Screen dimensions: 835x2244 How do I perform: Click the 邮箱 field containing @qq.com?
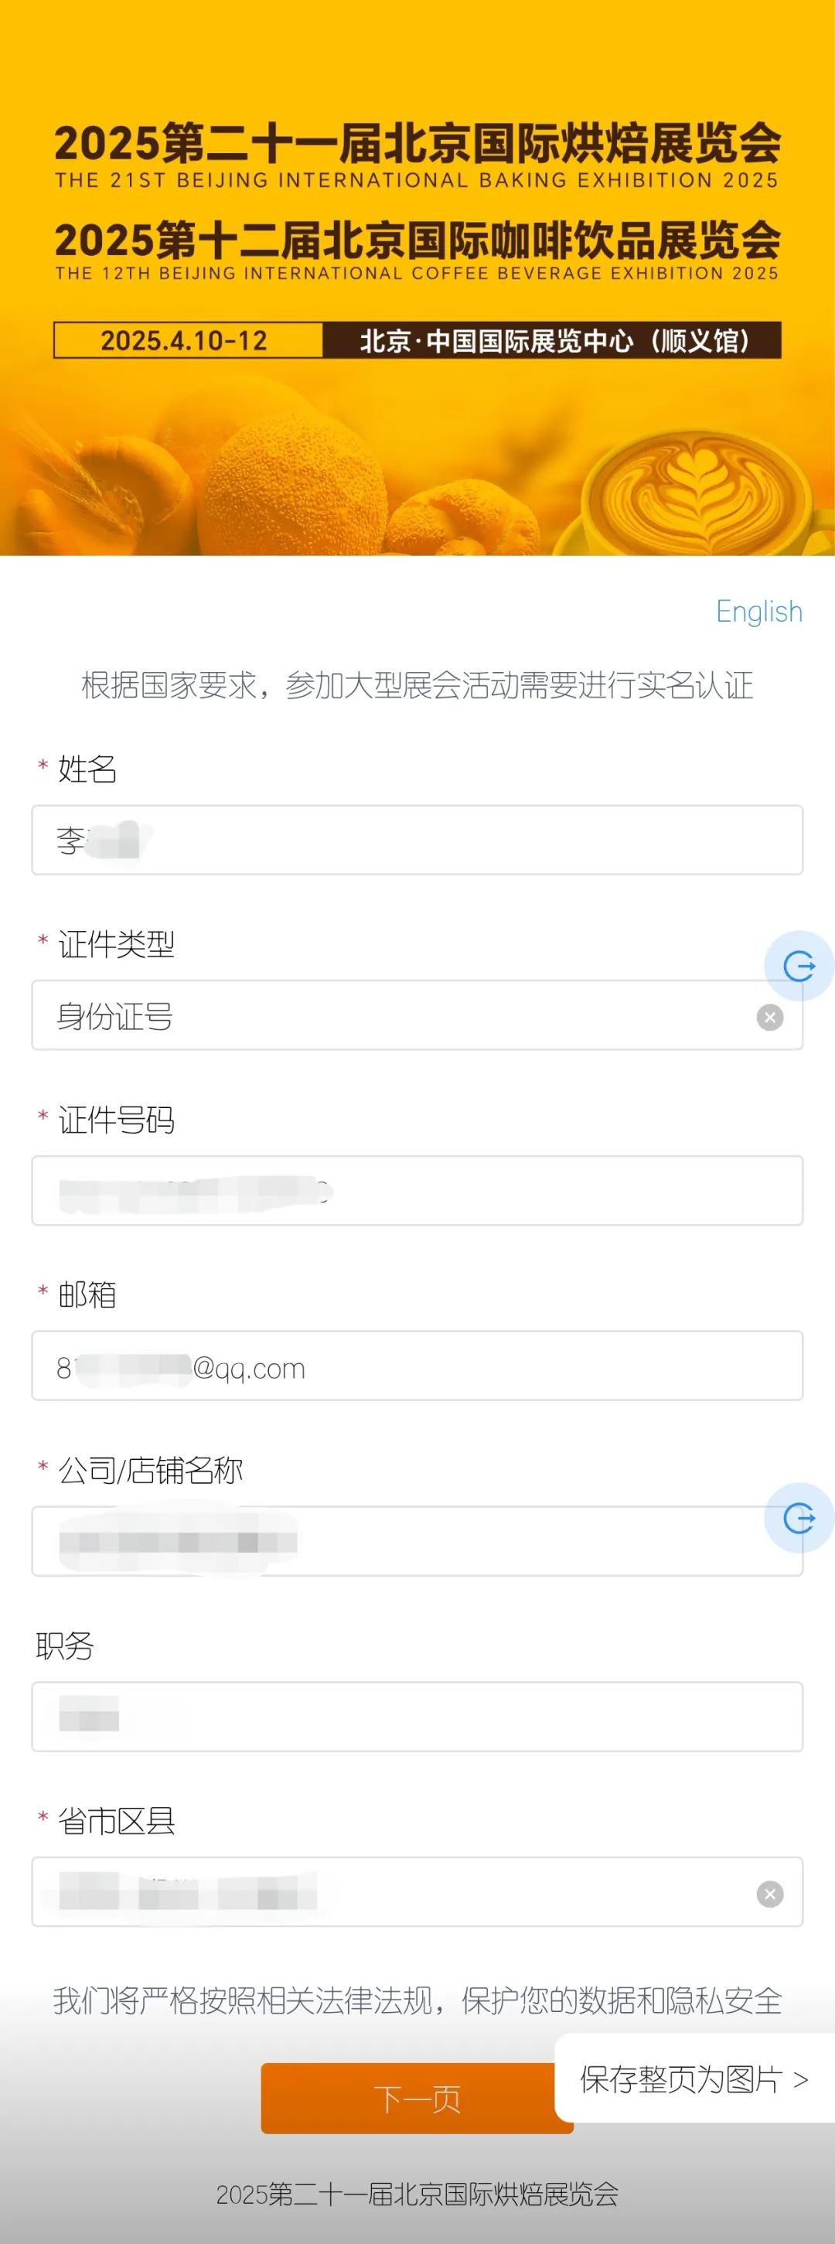(x=417, y=1366)
